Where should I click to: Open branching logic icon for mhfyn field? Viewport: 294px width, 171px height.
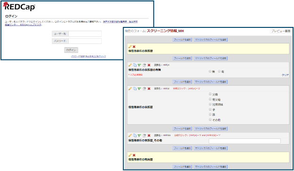[139, 65]
